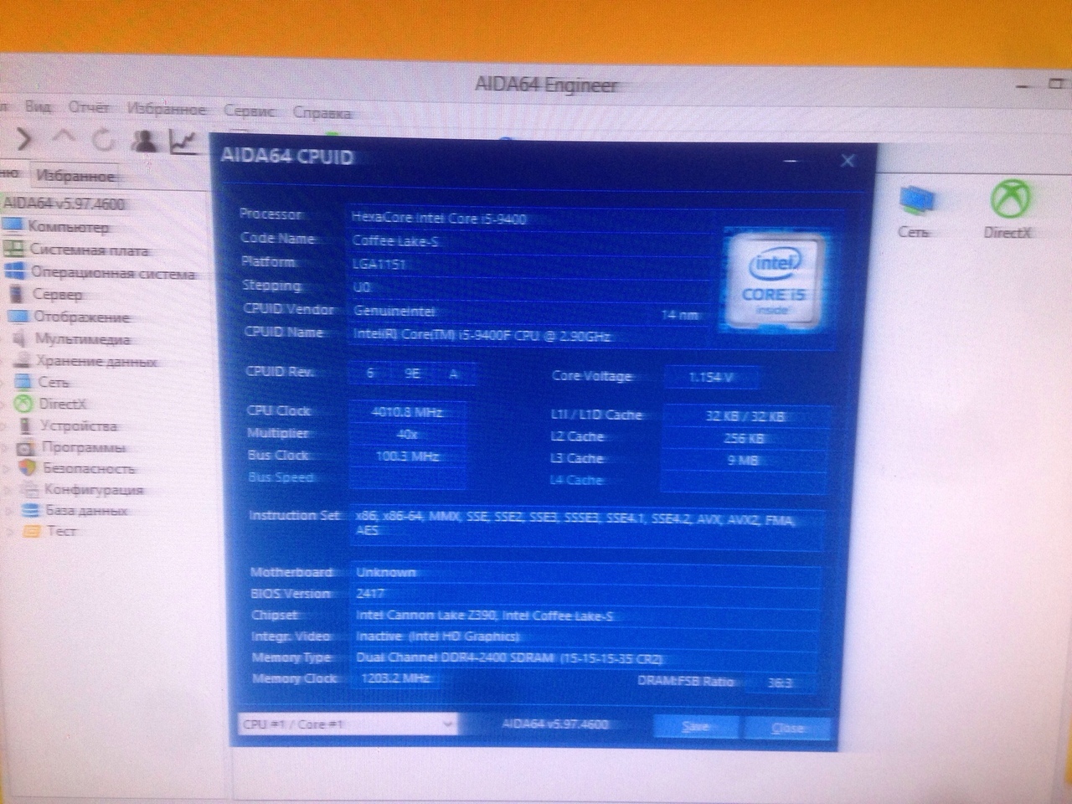Click the Close button in CPUID dialog

787,728
